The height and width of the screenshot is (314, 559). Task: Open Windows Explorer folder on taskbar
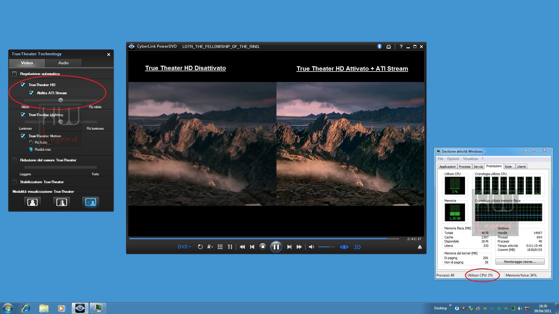click(x=44, y=308)
